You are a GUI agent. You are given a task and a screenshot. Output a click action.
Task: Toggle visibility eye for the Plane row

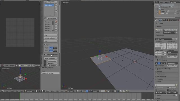coord(175,13)
